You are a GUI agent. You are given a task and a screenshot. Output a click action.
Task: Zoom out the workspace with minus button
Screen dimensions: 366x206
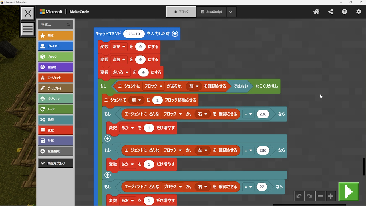(x=320, y=196)
